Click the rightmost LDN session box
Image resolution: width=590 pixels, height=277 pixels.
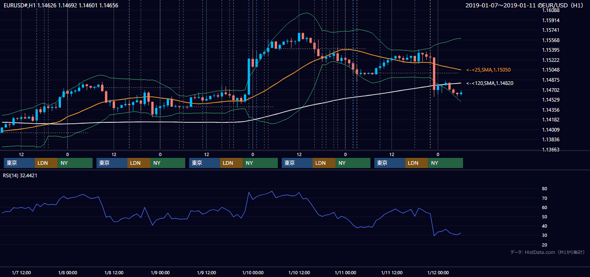417,163
